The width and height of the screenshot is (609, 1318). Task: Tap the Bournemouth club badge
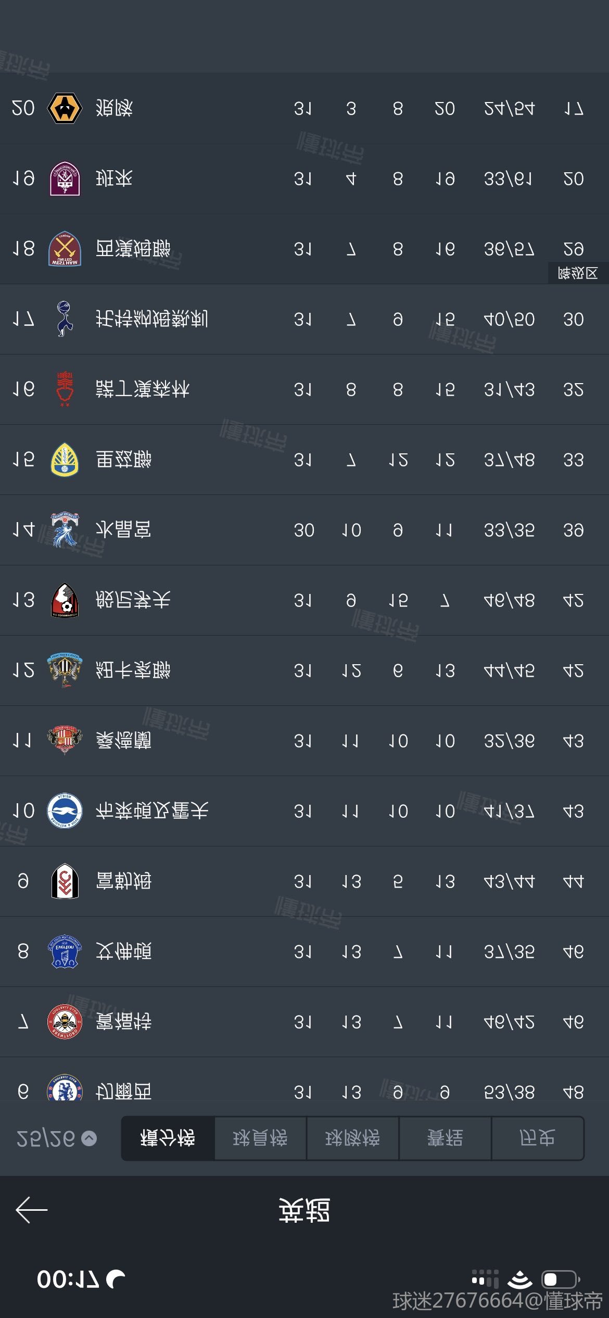65,600
